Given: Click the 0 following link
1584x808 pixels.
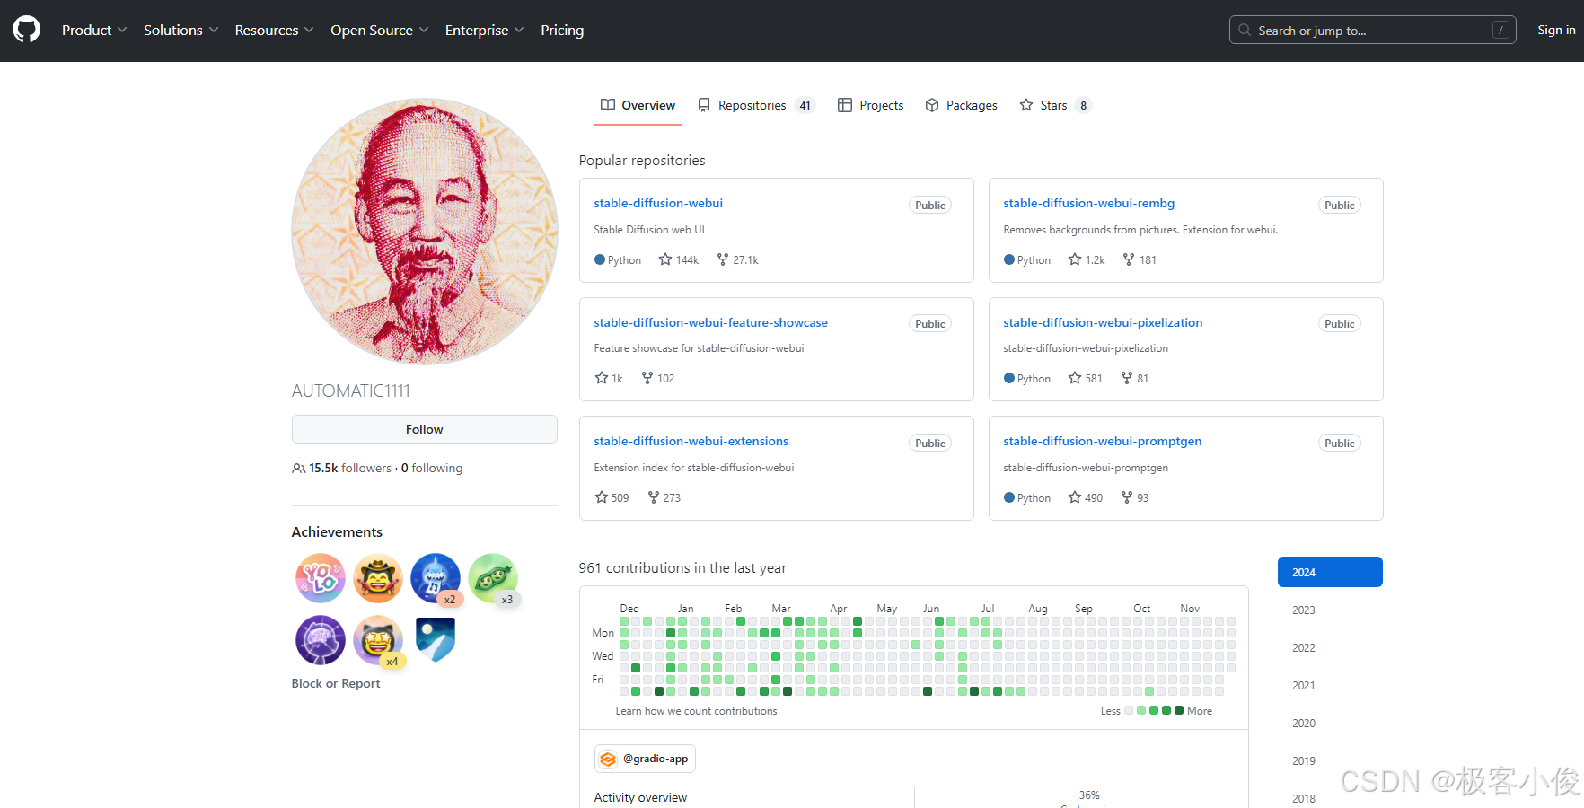Looking at the screenshot, I should pyautogui.click(x=432, y=468).
